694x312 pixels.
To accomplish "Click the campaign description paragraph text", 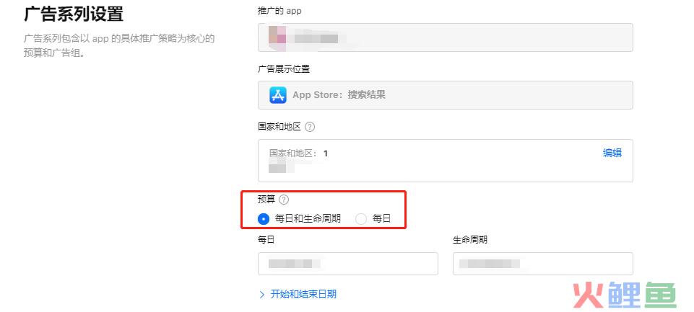I will [119, 46].
